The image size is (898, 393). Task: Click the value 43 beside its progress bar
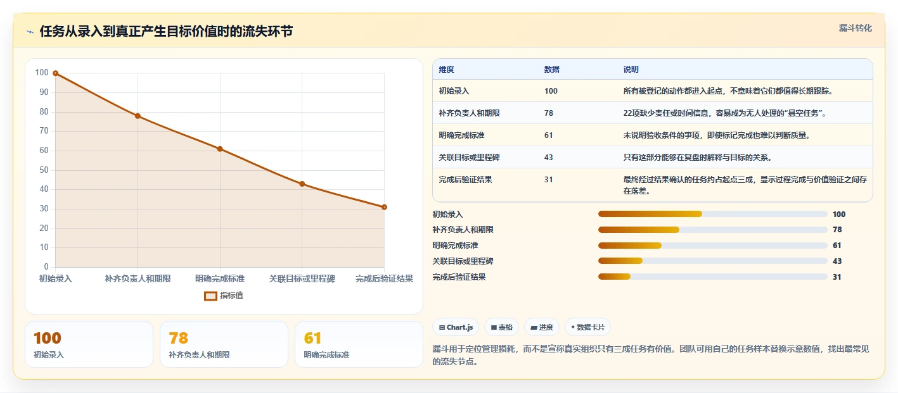pos(837,261)
